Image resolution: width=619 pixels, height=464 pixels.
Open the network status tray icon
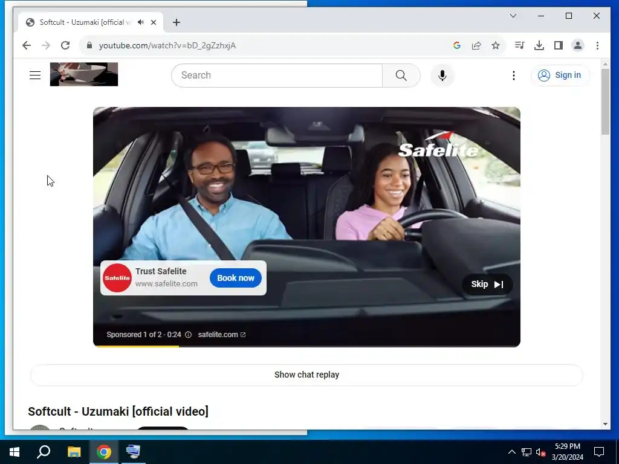click(527, 452)
